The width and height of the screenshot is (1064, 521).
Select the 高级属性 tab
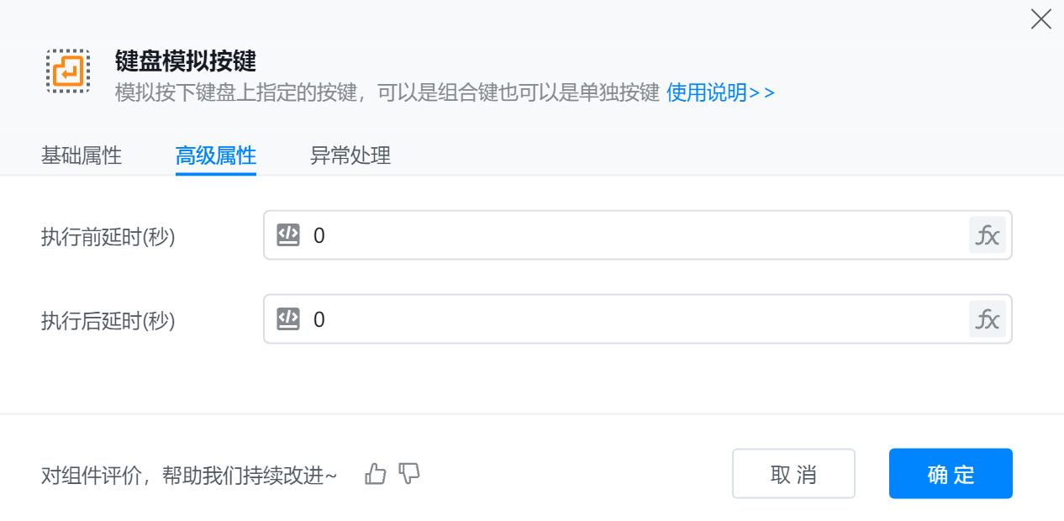215,155
